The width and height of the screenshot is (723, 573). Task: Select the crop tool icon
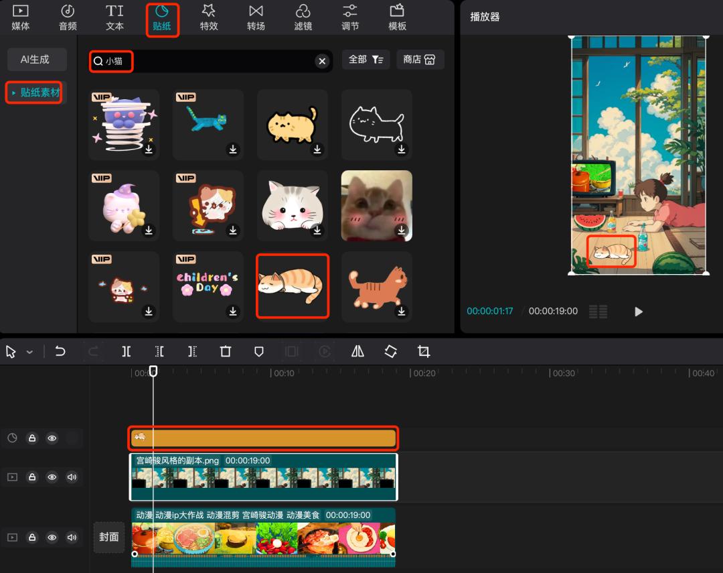click(x=423, y=351)
